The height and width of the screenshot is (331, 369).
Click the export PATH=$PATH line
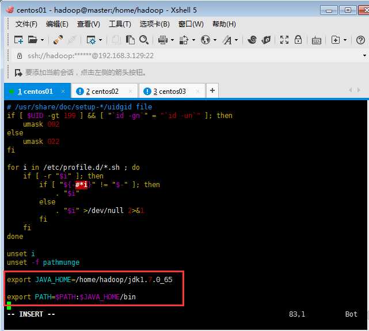(71, 296)
